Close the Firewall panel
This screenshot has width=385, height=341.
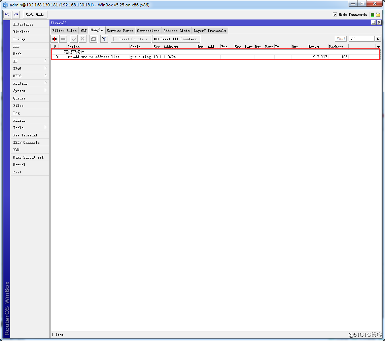coord(379,23)
